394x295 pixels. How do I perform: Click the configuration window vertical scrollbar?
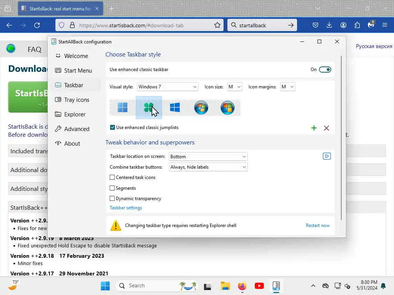[x=341, y=138]
